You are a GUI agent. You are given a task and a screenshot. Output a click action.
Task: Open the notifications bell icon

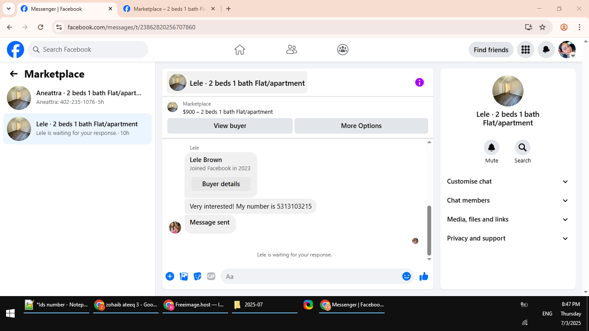546,50
